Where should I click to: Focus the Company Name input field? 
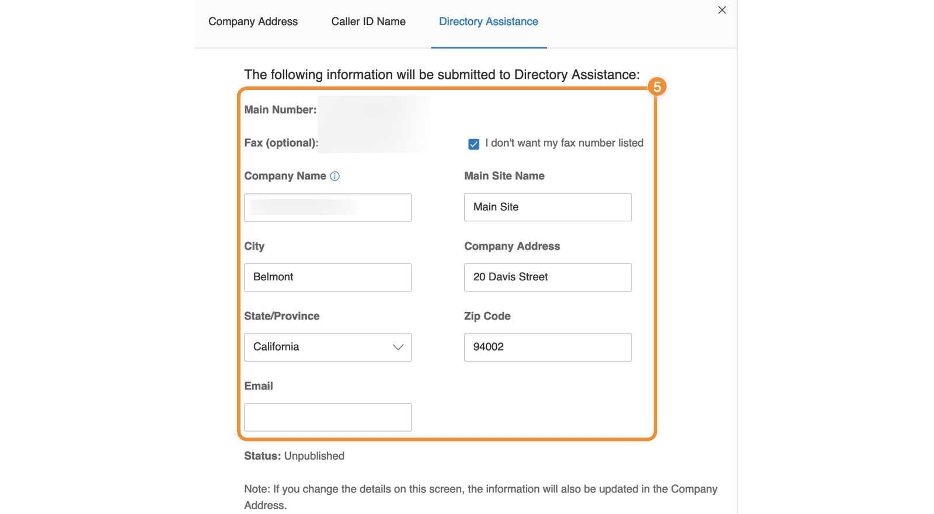[327, 207]
